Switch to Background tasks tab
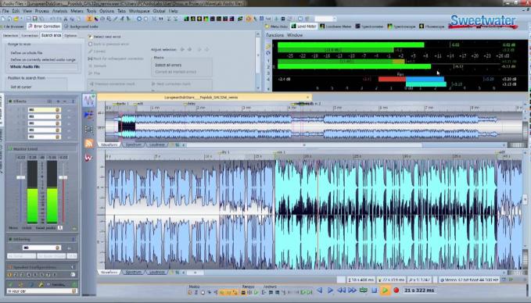The width and height of the screenshot is (531, 303). pyautogui.click(x=81, y=26)
